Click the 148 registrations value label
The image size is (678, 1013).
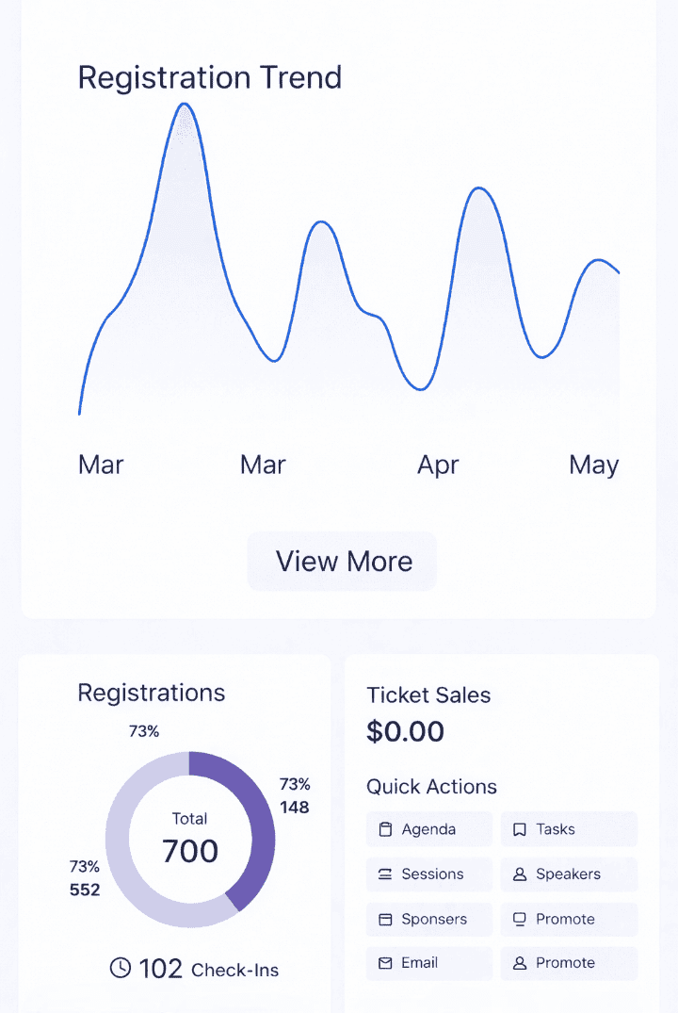point(295,807)
